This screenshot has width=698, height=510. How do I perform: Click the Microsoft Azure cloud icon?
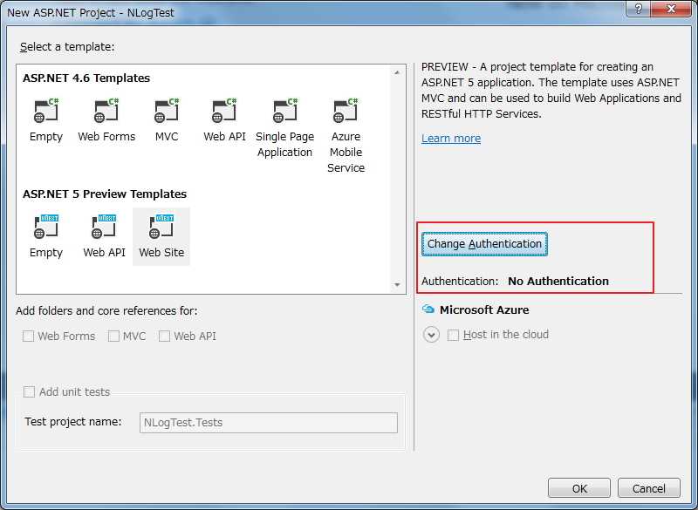coord(428,309)
